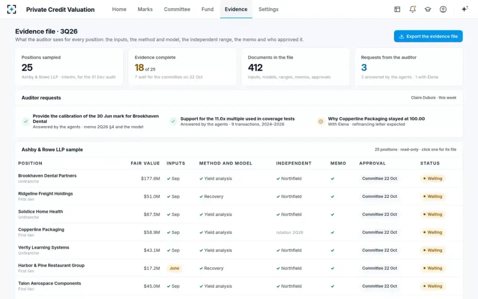The height and width of the screenshot is (299, 478).
Task: Open the Committee tab
Action: pyautogui.click(x=177, y=9)
